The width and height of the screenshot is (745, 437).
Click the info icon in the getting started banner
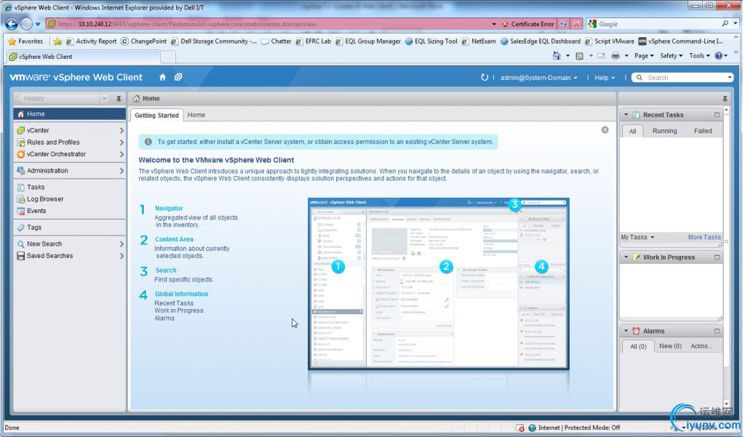tap(148, 142)
